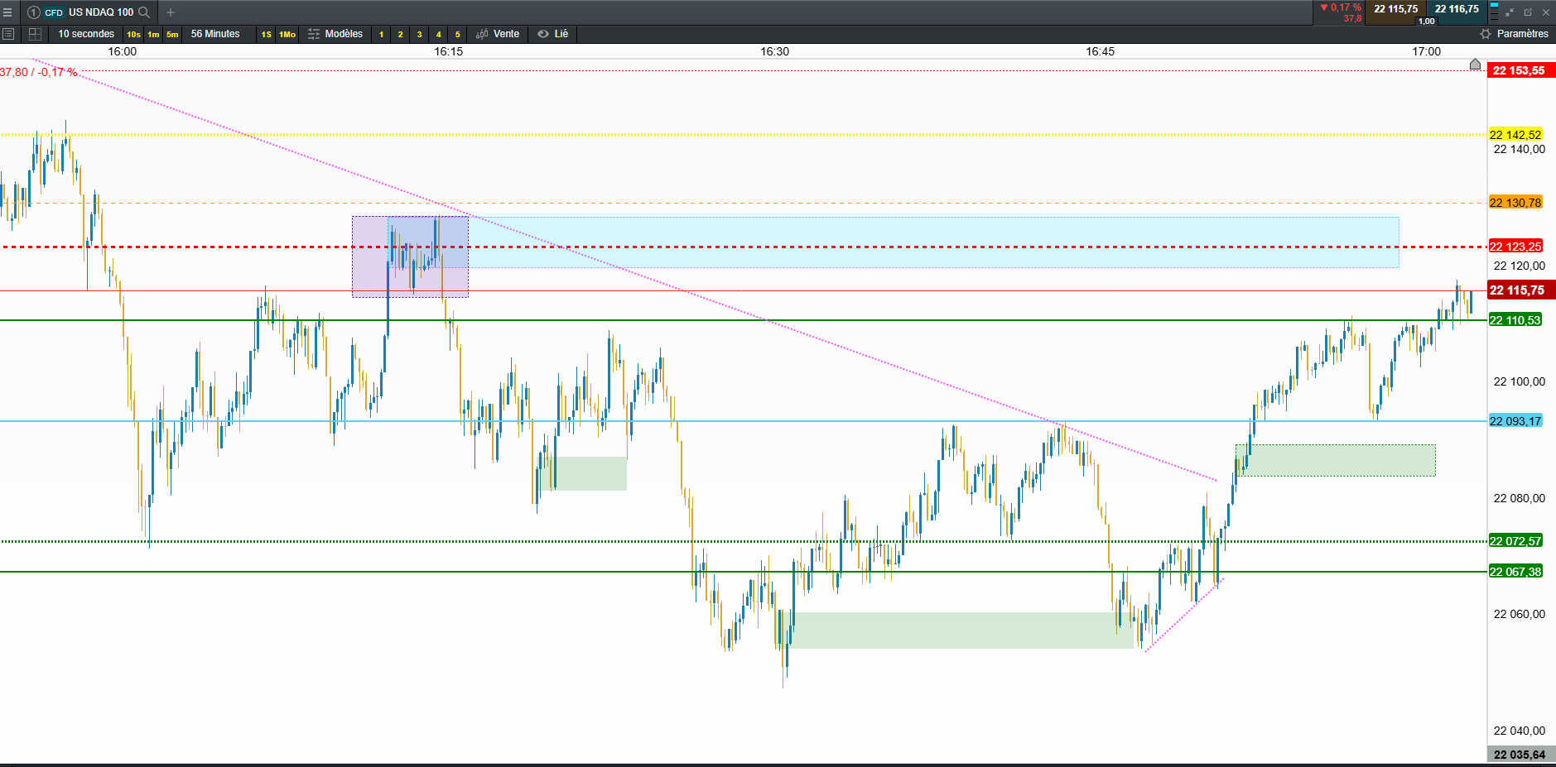
Task: Open the Paramètres settings label
Action: click(1522, 34)
